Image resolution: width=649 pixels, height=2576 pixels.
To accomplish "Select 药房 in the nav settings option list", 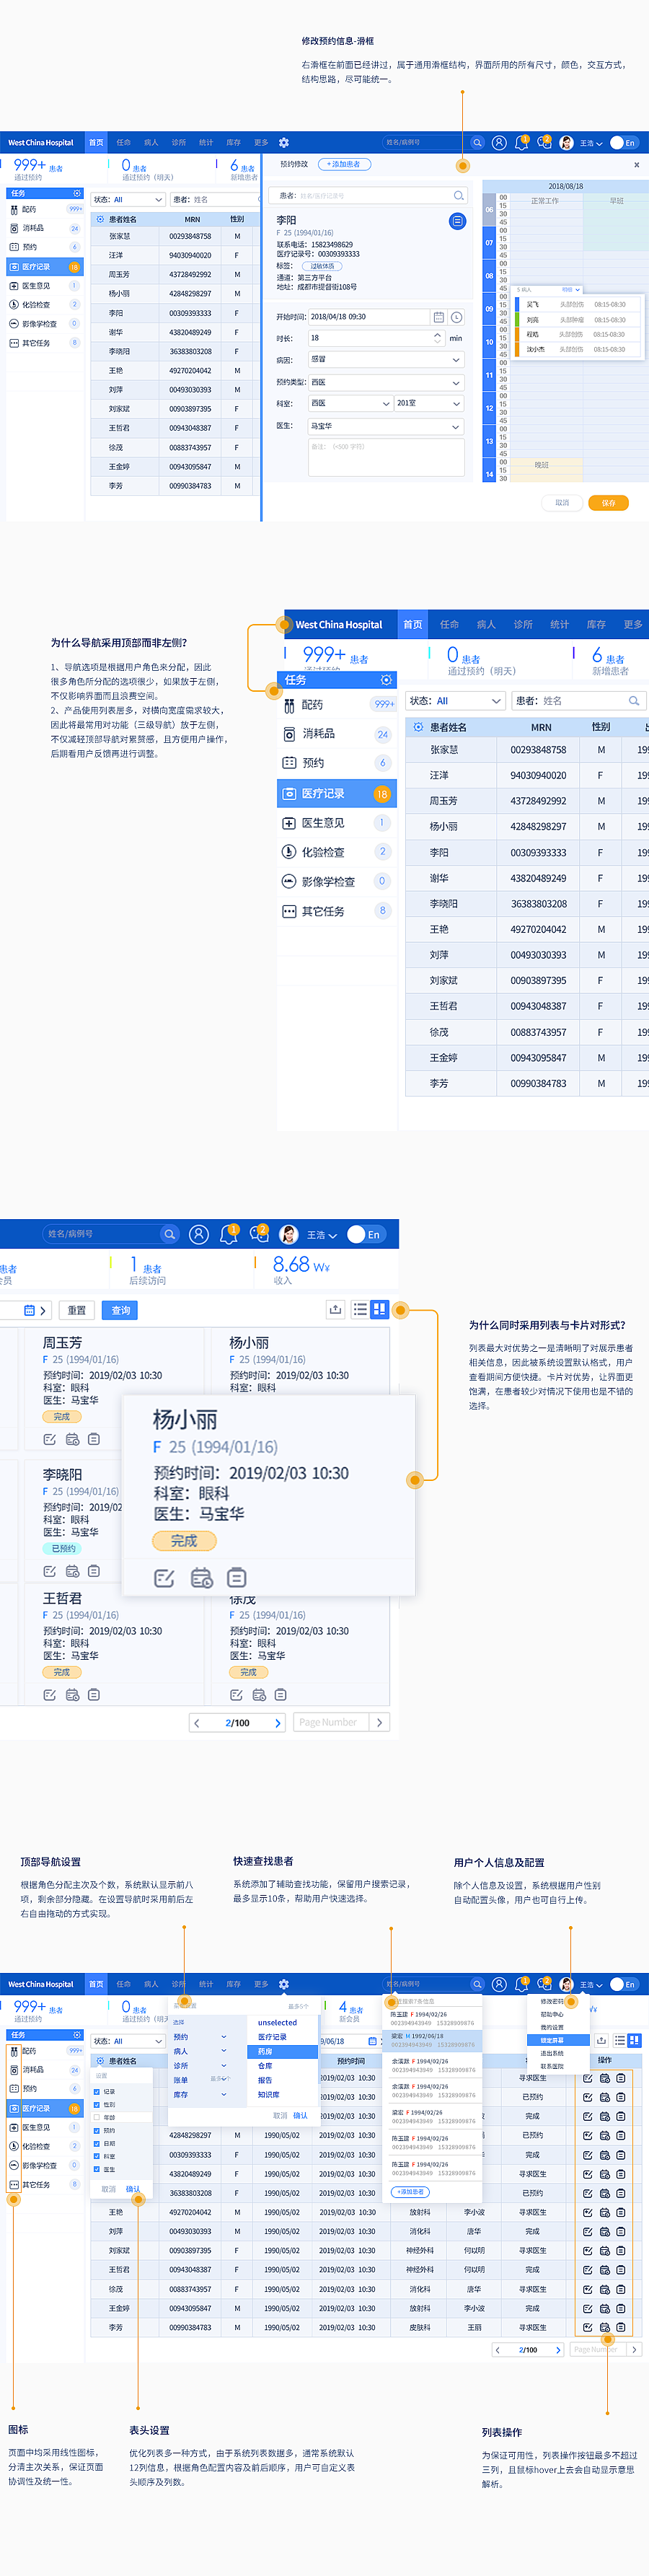I will (x=283, y=2051).
